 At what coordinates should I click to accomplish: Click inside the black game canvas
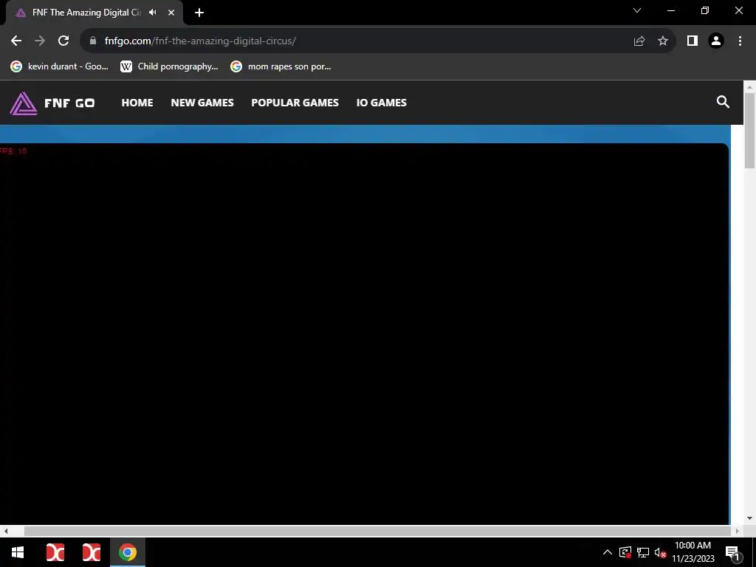coord(364,334)
